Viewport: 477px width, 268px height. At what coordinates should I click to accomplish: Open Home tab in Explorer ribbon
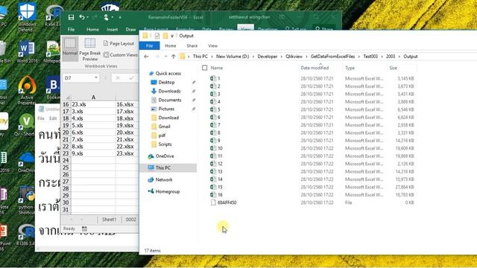171,46
